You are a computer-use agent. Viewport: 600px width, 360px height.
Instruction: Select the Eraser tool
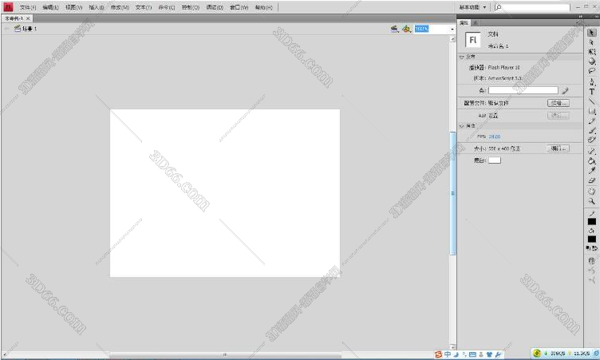[x=591, y=180]
